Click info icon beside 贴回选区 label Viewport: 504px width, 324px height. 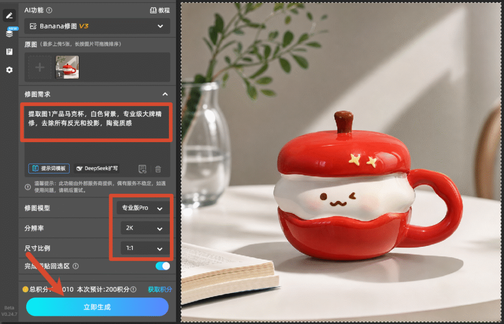[76, 266]
